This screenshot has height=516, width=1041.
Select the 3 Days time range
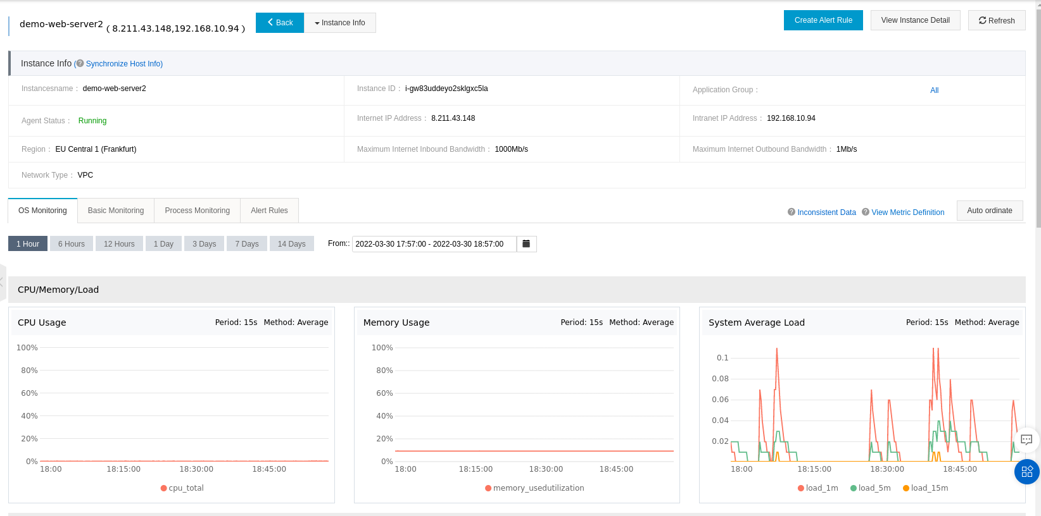pyautogui.click(x=204, y=243)
